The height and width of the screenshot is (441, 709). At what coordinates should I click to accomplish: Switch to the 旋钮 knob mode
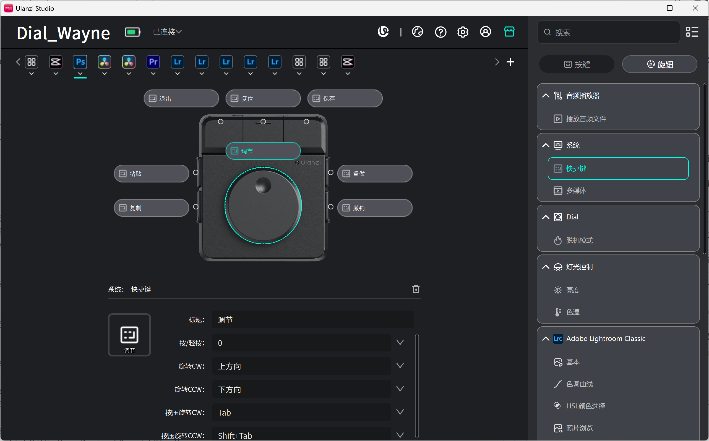pos(660,64)
